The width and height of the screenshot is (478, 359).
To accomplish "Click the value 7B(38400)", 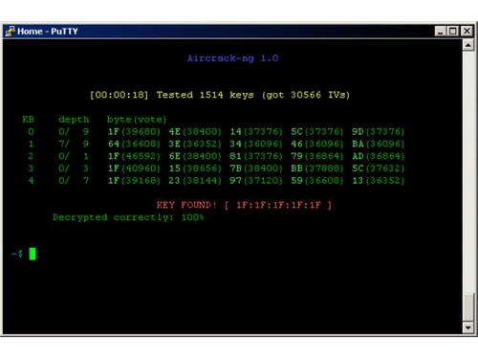I will coord(256,168).
